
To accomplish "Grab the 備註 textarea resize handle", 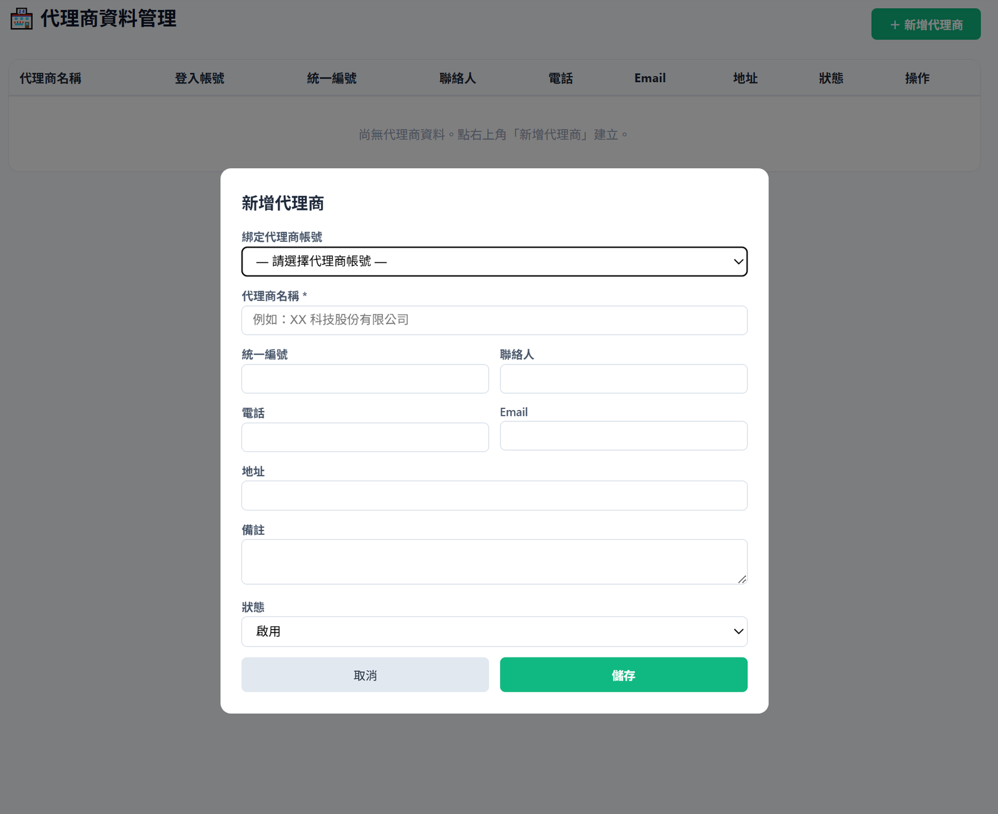I will (742, 579).
